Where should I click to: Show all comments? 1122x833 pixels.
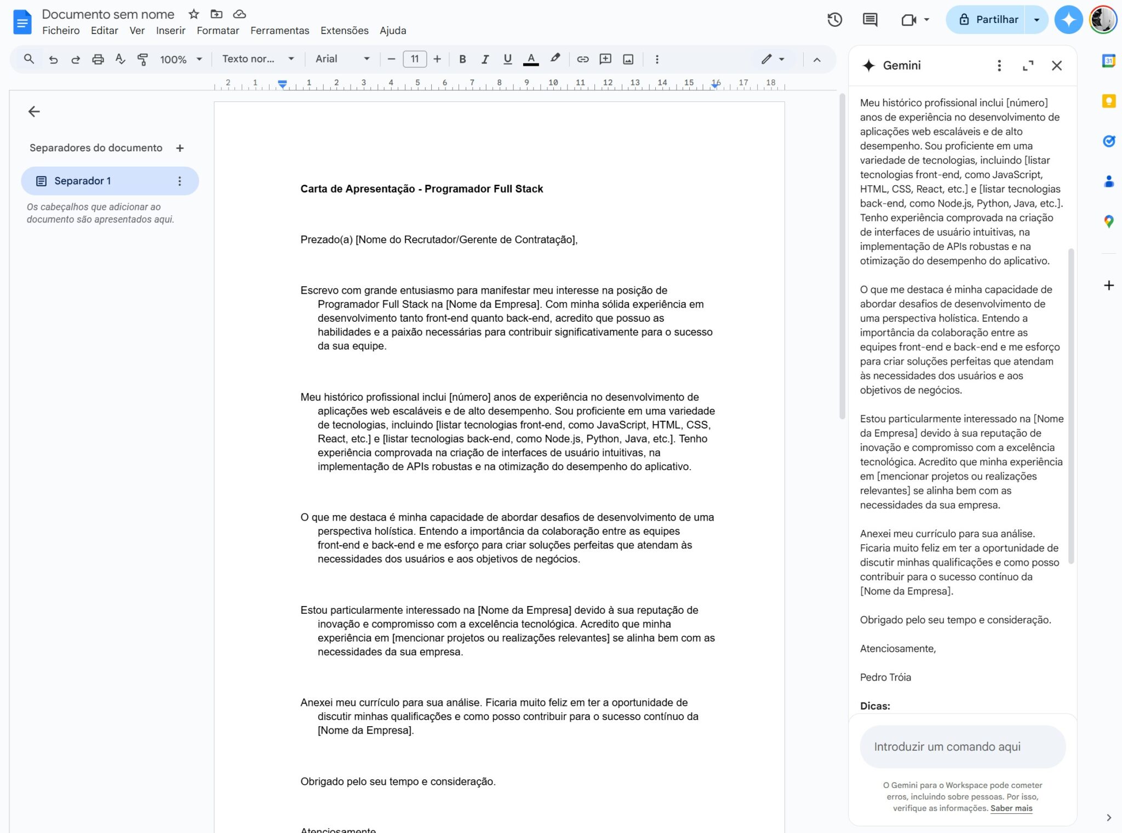(x=870, y=20)
